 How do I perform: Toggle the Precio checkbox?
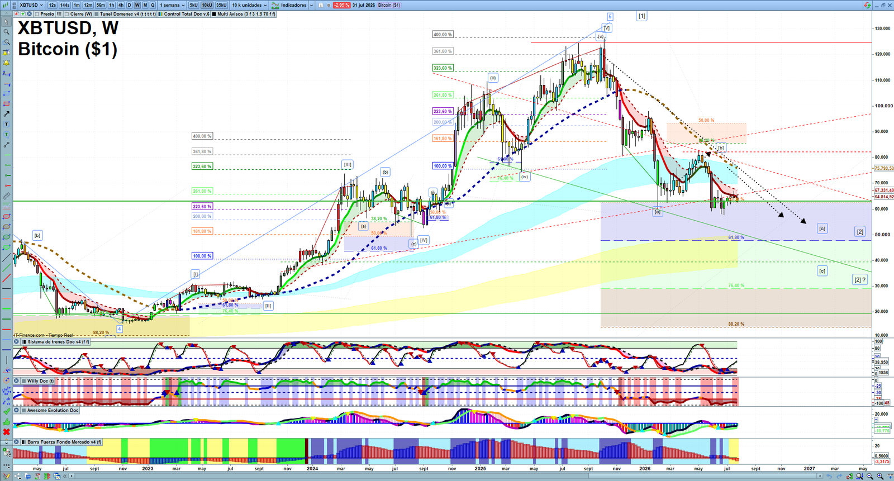pyautogui.click(x=36, y=14)
